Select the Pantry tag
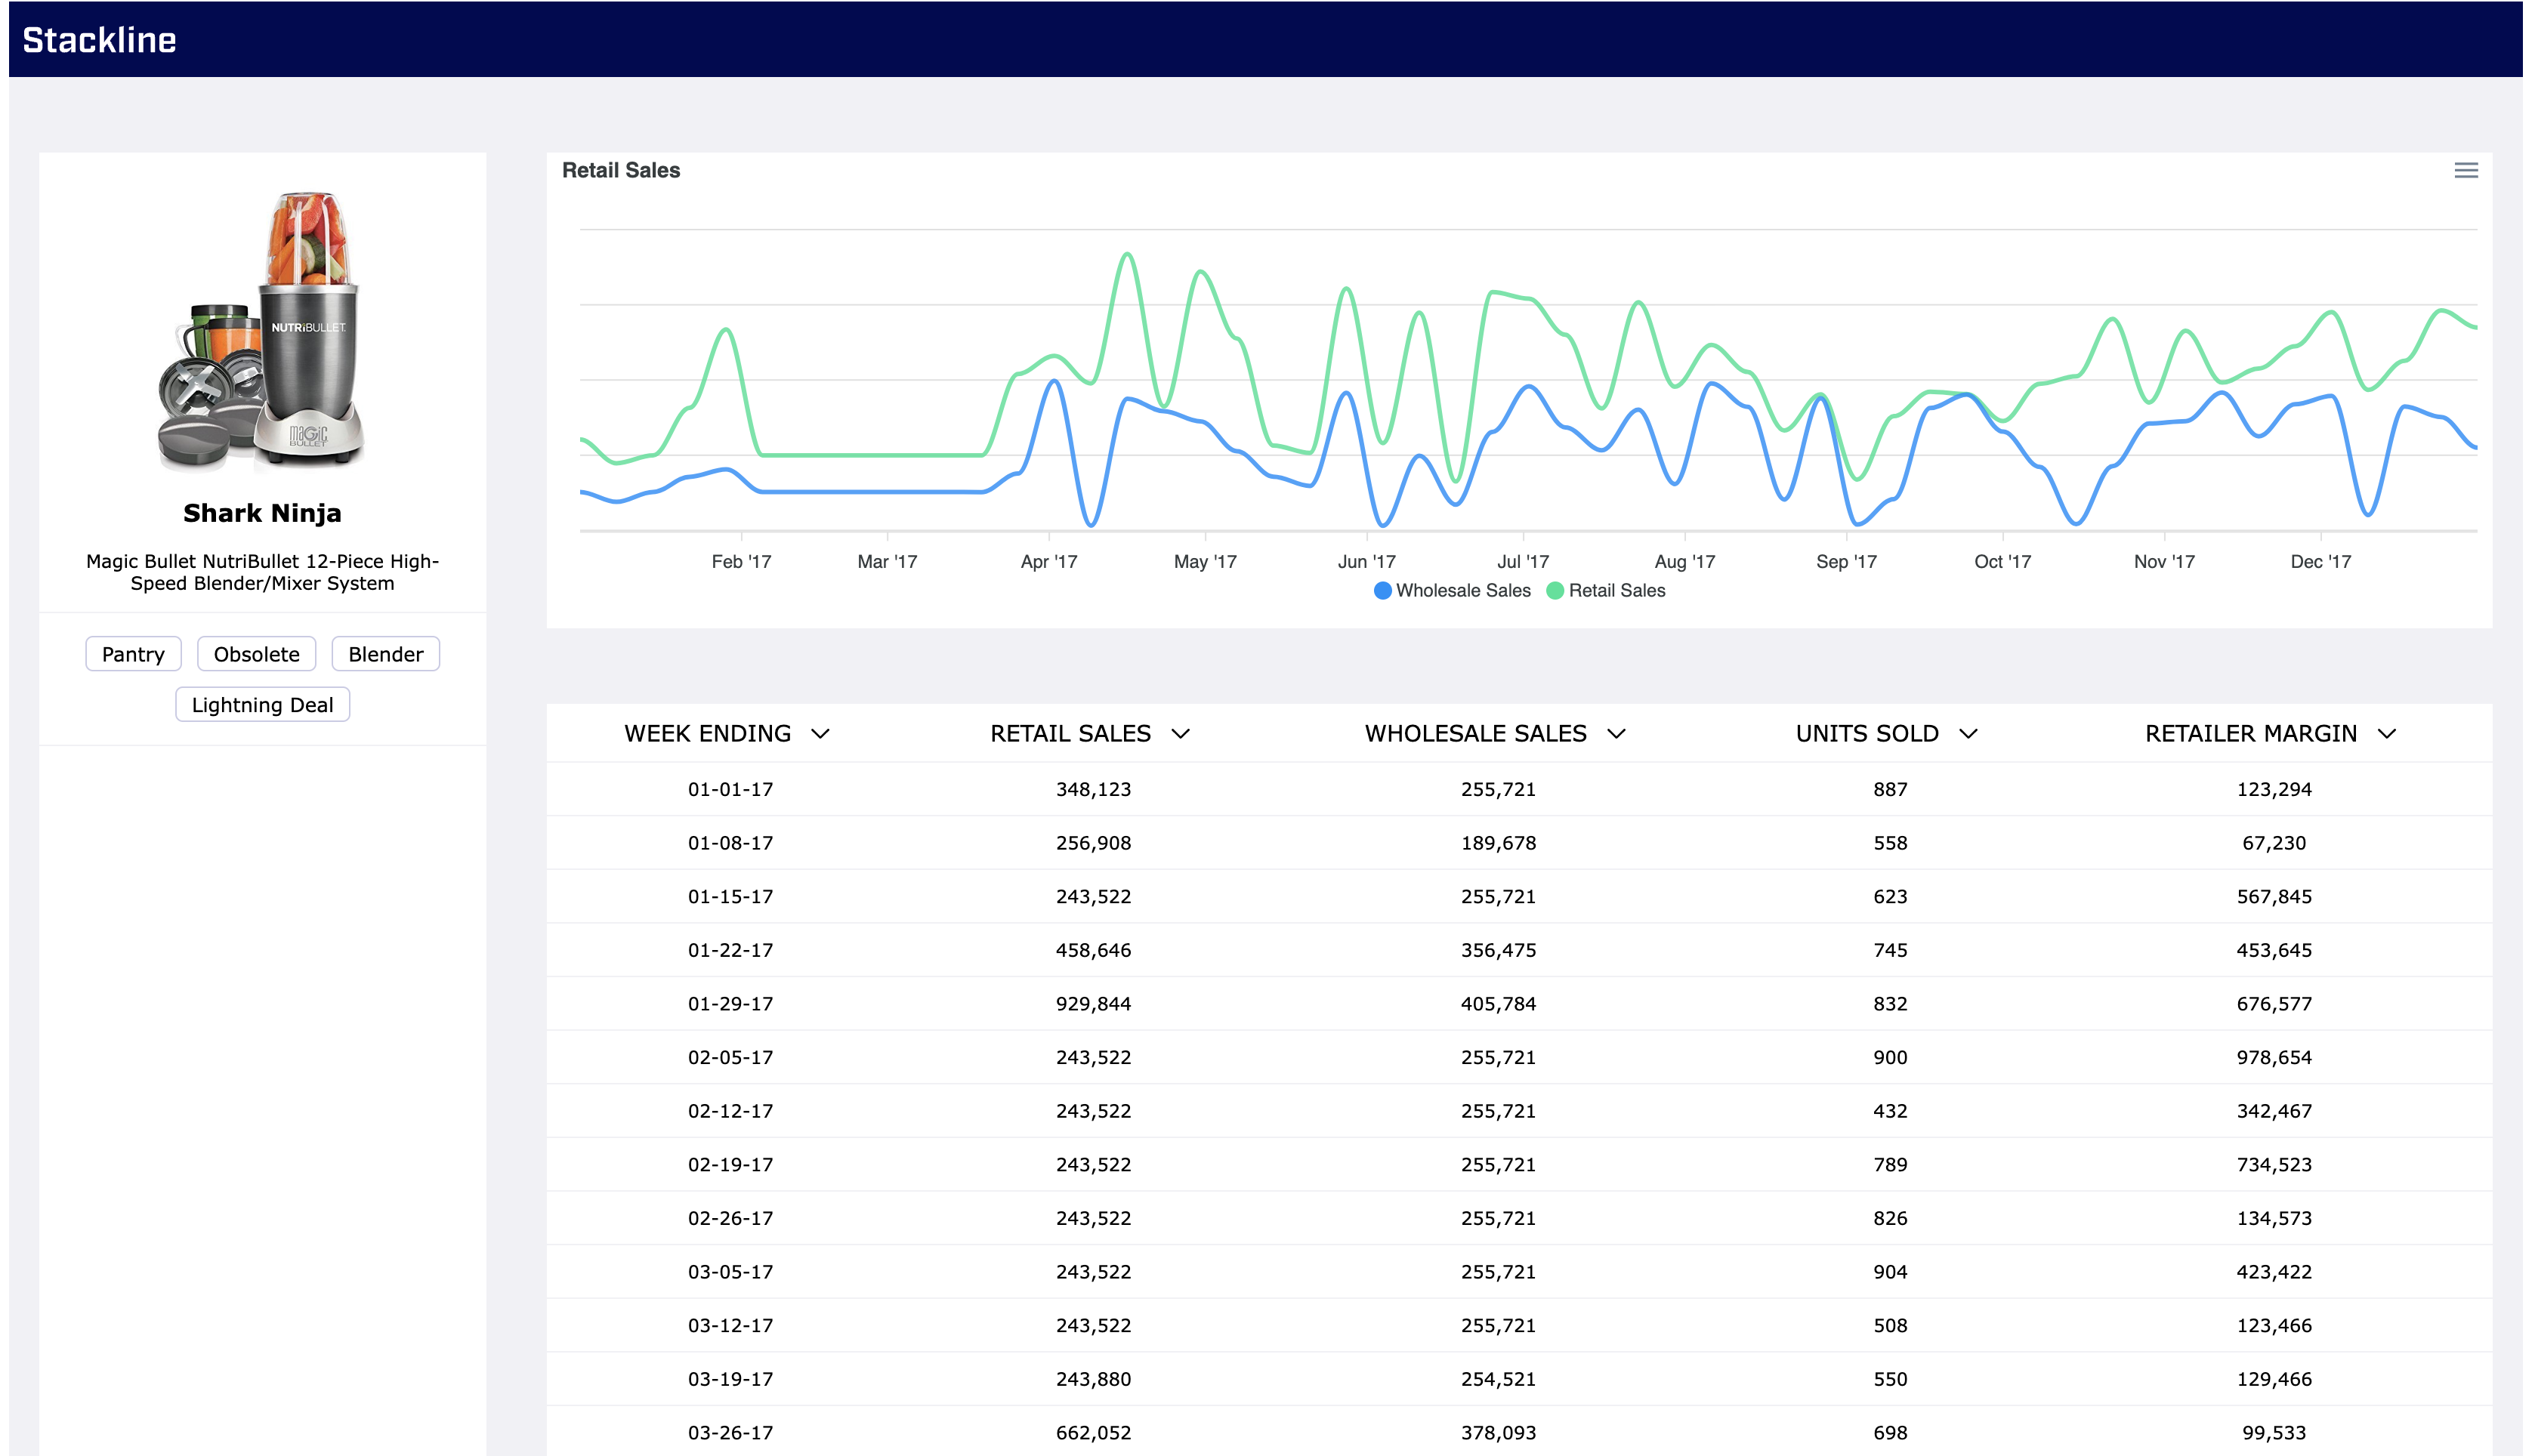 coord(133,654)
